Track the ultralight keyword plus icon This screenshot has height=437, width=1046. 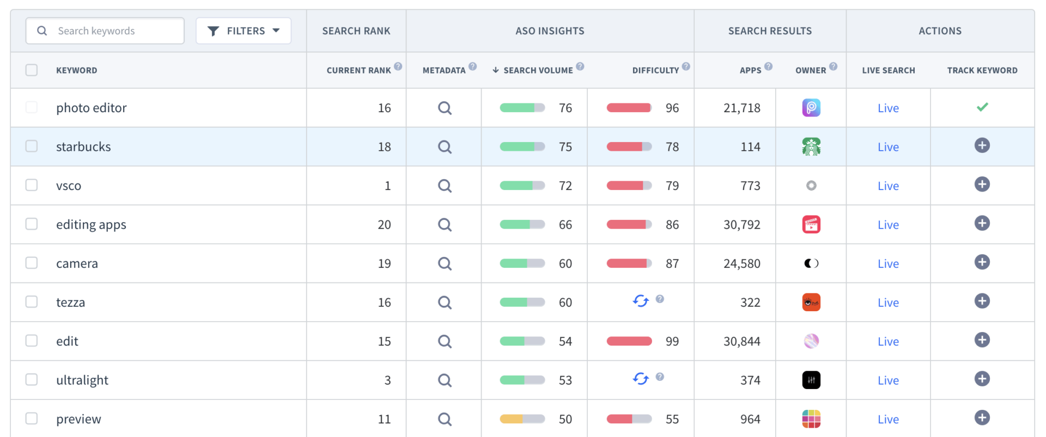[982, 379]
